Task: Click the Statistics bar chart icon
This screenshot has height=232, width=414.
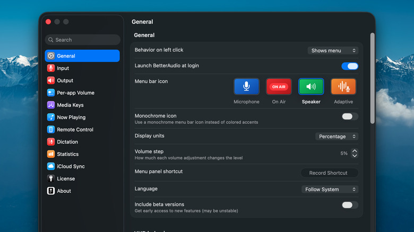Action: (x=51, y=154)
